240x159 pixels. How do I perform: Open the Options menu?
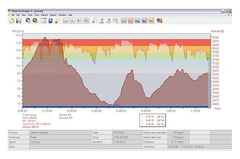tap(53, 15)
